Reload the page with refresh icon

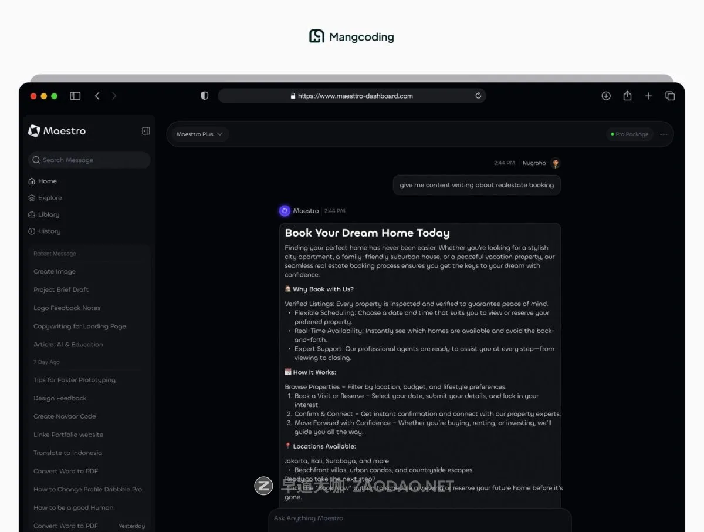tap(478, 96)
